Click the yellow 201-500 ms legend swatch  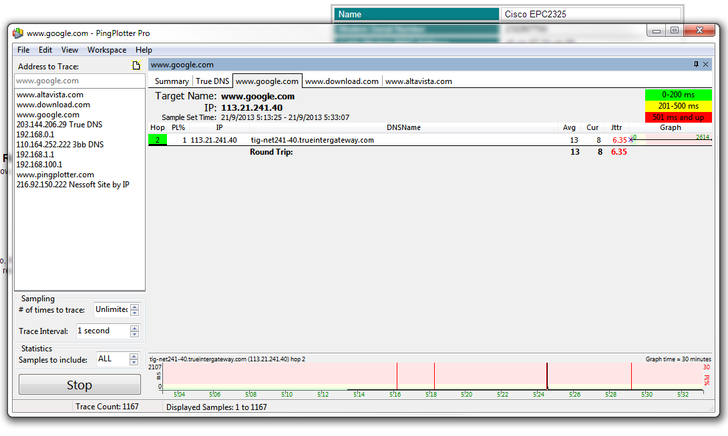click(x=679, y=106)
